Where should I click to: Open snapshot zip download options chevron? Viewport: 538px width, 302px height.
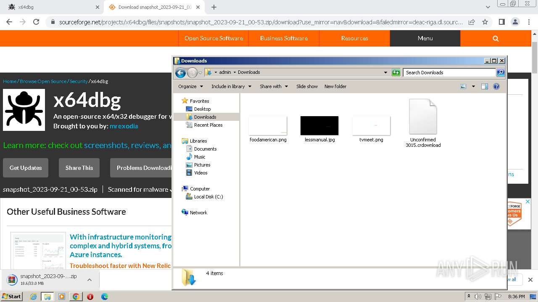tap(90, 280)
